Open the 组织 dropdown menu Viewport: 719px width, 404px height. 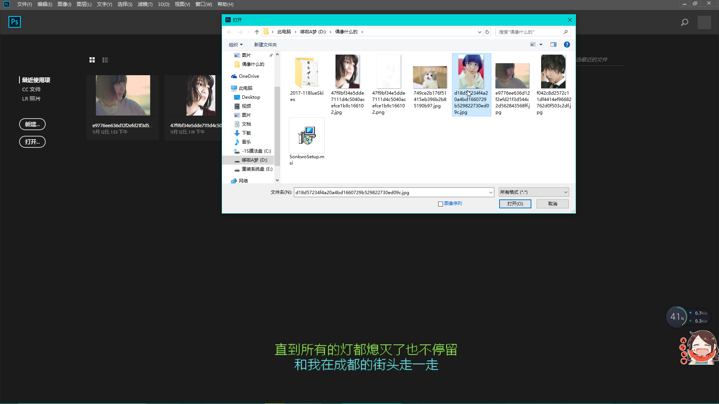[236, 45]
